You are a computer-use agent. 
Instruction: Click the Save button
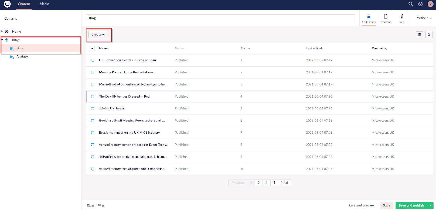pos(386,206)
